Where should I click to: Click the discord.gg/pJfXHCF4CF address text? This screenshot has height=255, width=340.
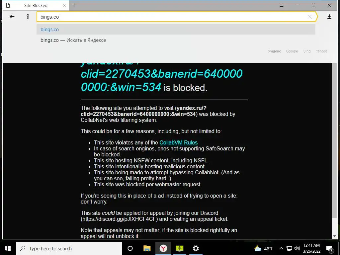tap(120, 219)
